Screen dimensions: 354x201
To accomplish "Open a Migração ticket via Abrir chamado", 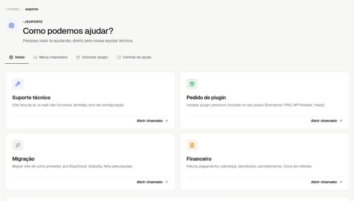I will [x=152, y=182].
